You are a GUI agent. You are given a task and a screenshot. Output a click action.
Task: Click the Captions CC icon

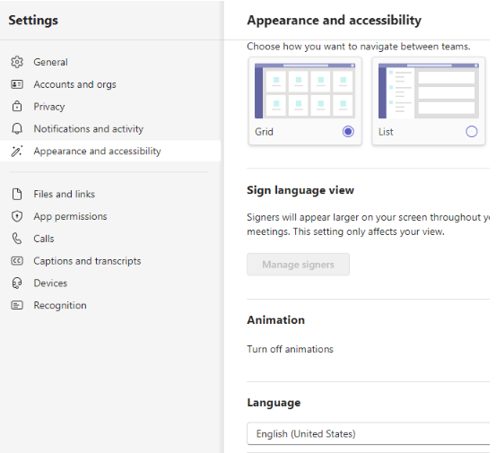(17, 261)
